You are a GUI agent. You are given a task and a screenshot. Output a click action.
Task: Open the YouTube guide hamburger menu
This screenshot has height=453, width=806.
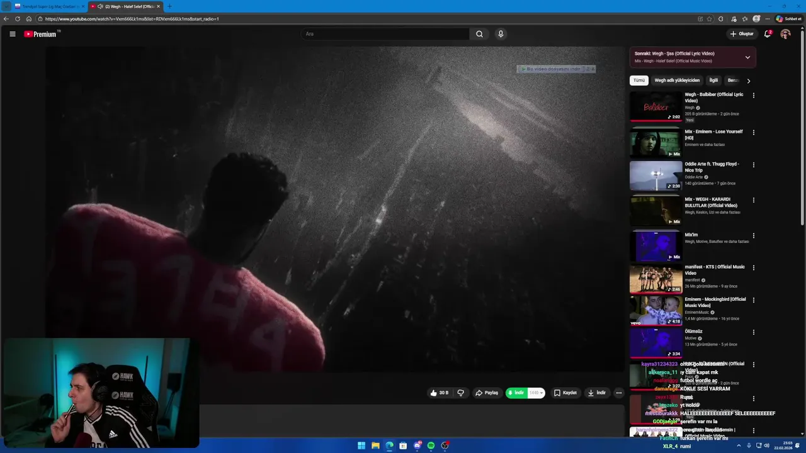point(12,34)
